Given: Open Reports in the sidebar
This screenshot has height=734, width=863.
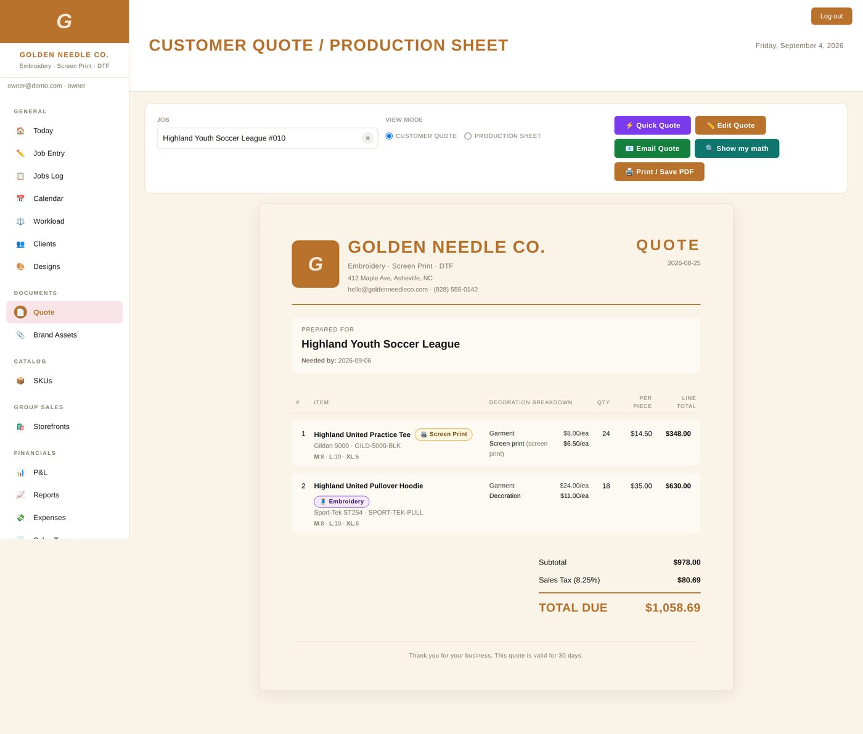Looking at the screenshot, I should tap(64, 495).
